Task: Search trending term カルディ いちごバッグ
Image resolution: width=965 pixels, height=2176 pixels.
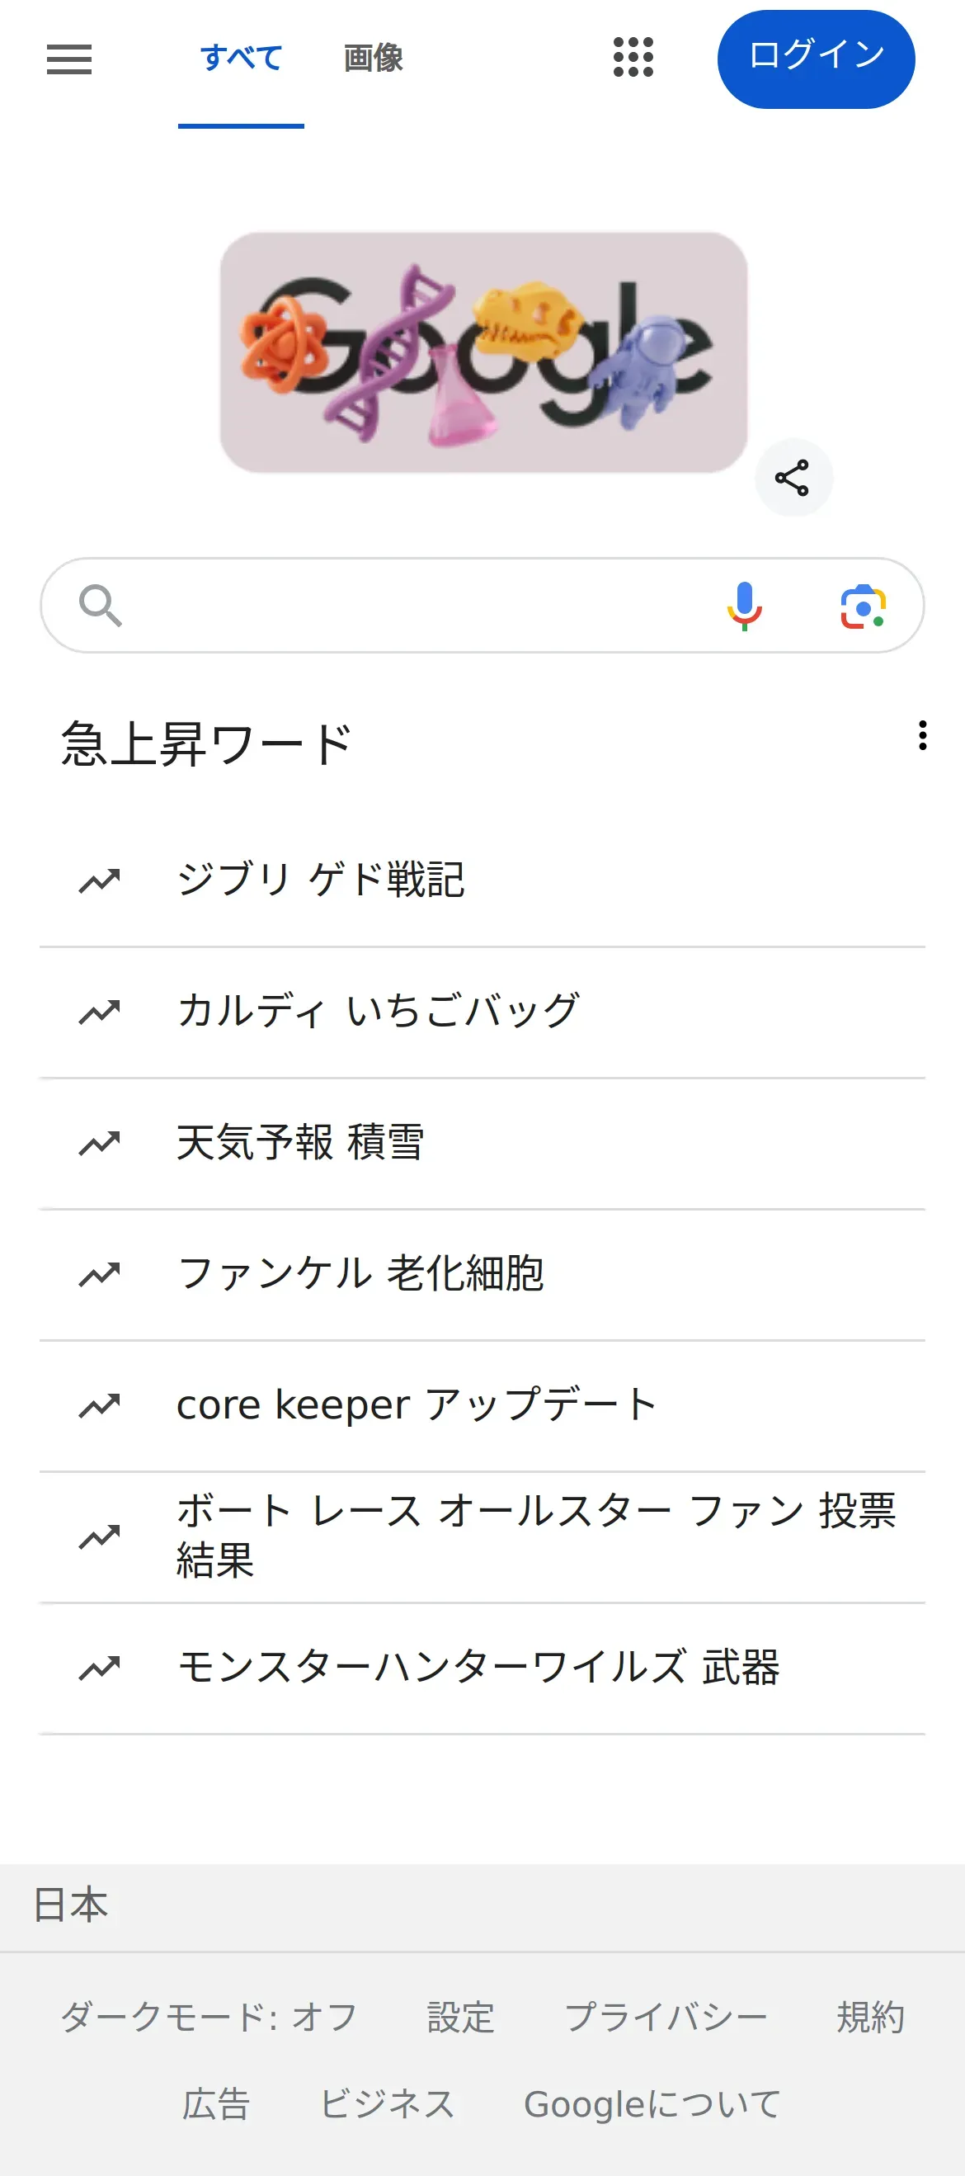Action: pyautogui.click(x=379, y=1011)
